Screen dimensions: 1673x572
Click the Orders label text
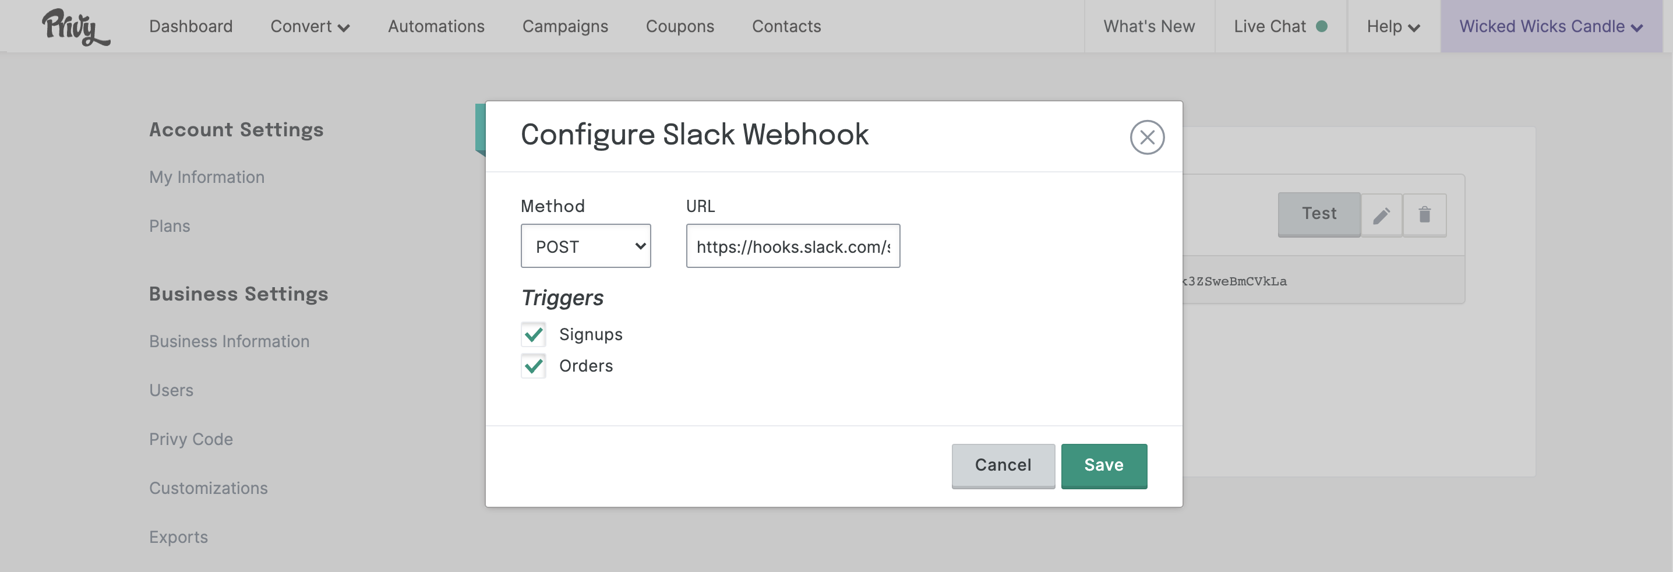[586, 366]
